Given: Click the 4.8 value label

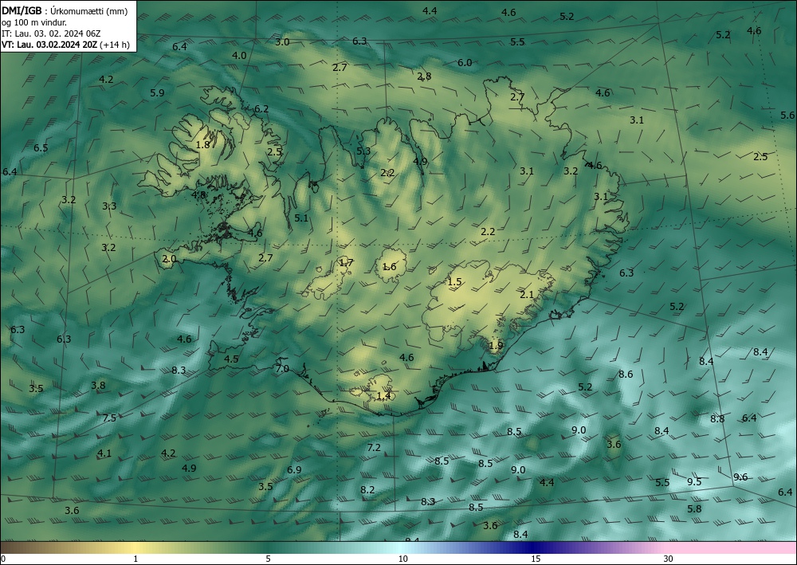Looking at the screenshot, I should (198, 194).
